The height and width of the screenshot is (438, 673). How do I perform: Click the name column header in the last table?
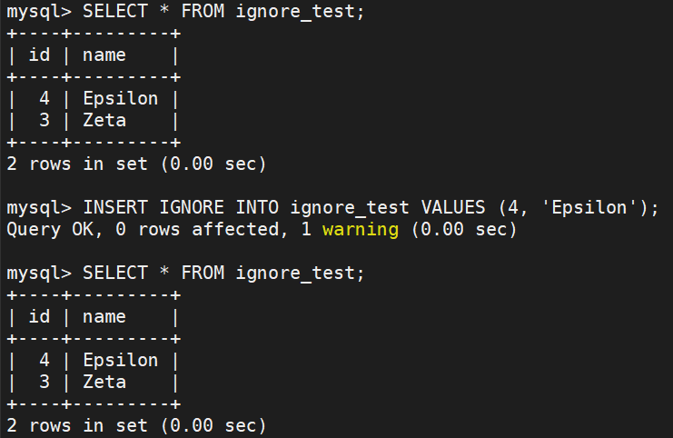(x=104, y=317)
